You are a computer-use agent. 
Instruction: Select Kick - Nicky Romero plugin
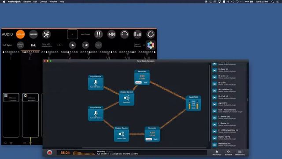click(x=229, y=111)
